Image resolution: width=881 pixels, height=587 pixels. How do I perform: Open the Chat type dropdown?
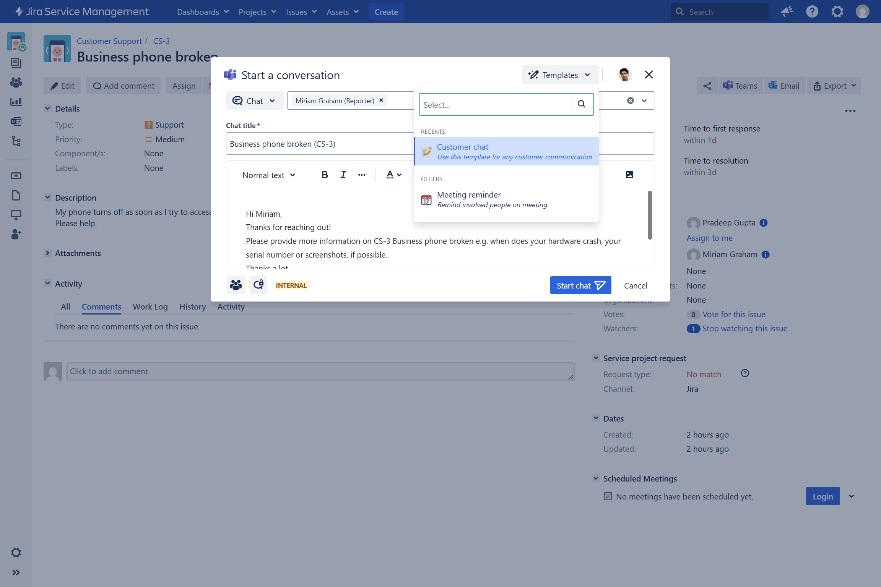point(254,101)
